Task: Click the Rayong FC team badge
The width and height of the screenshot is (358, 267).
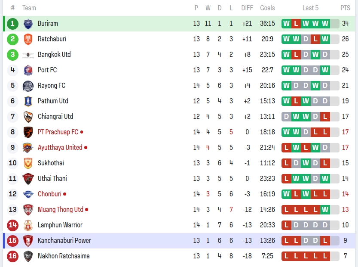Action: [28, 86]
